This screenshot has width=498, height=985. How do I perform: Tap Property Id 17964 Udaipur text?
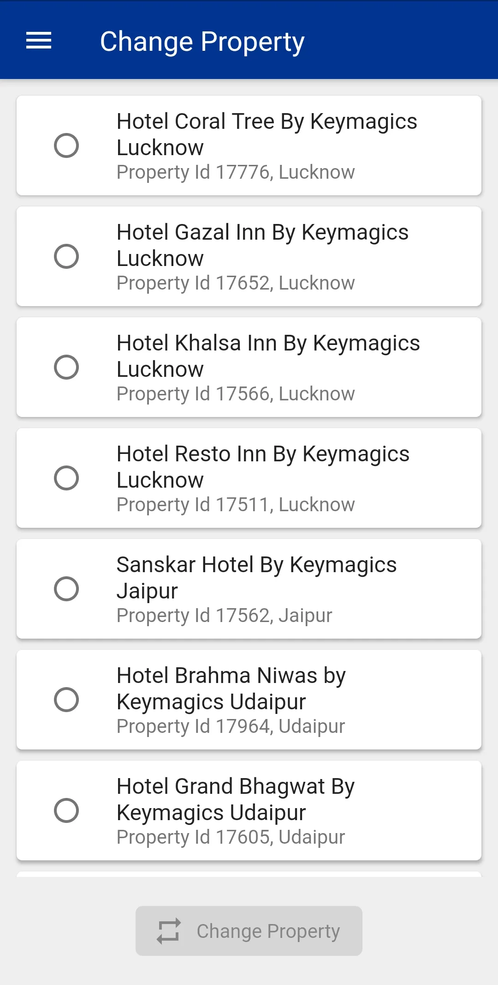pyautogui.click(x=231, y=726)
